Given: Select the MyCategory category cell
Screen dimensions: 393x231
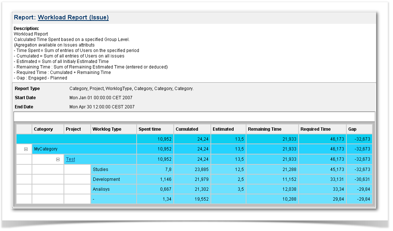Looking at the screenshot, I should pyautogui.click(x=46, y=149).
